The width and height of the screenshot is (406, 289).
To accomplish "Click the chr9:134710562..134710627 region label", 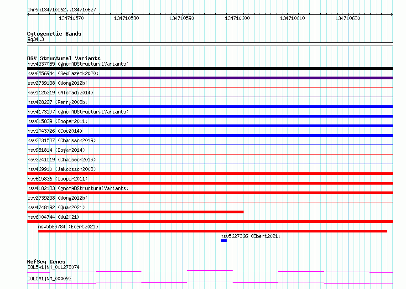I will 62,10.
